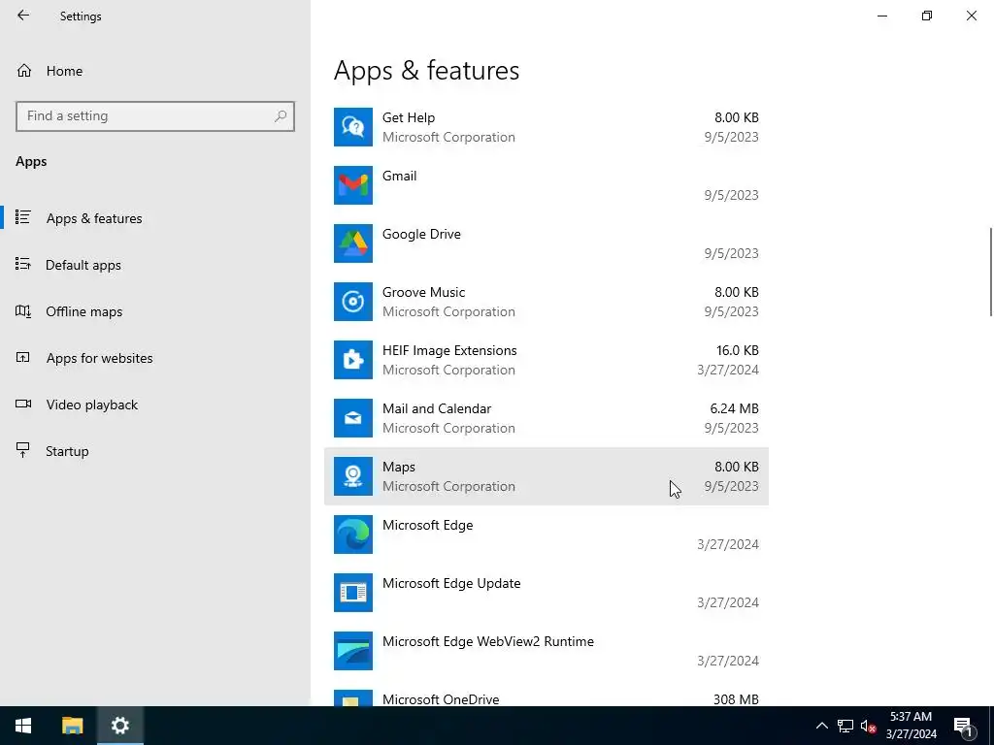This screenshot has width=994, height=745.
Task: Show hidden system tray icons
Action: [821, 726]
